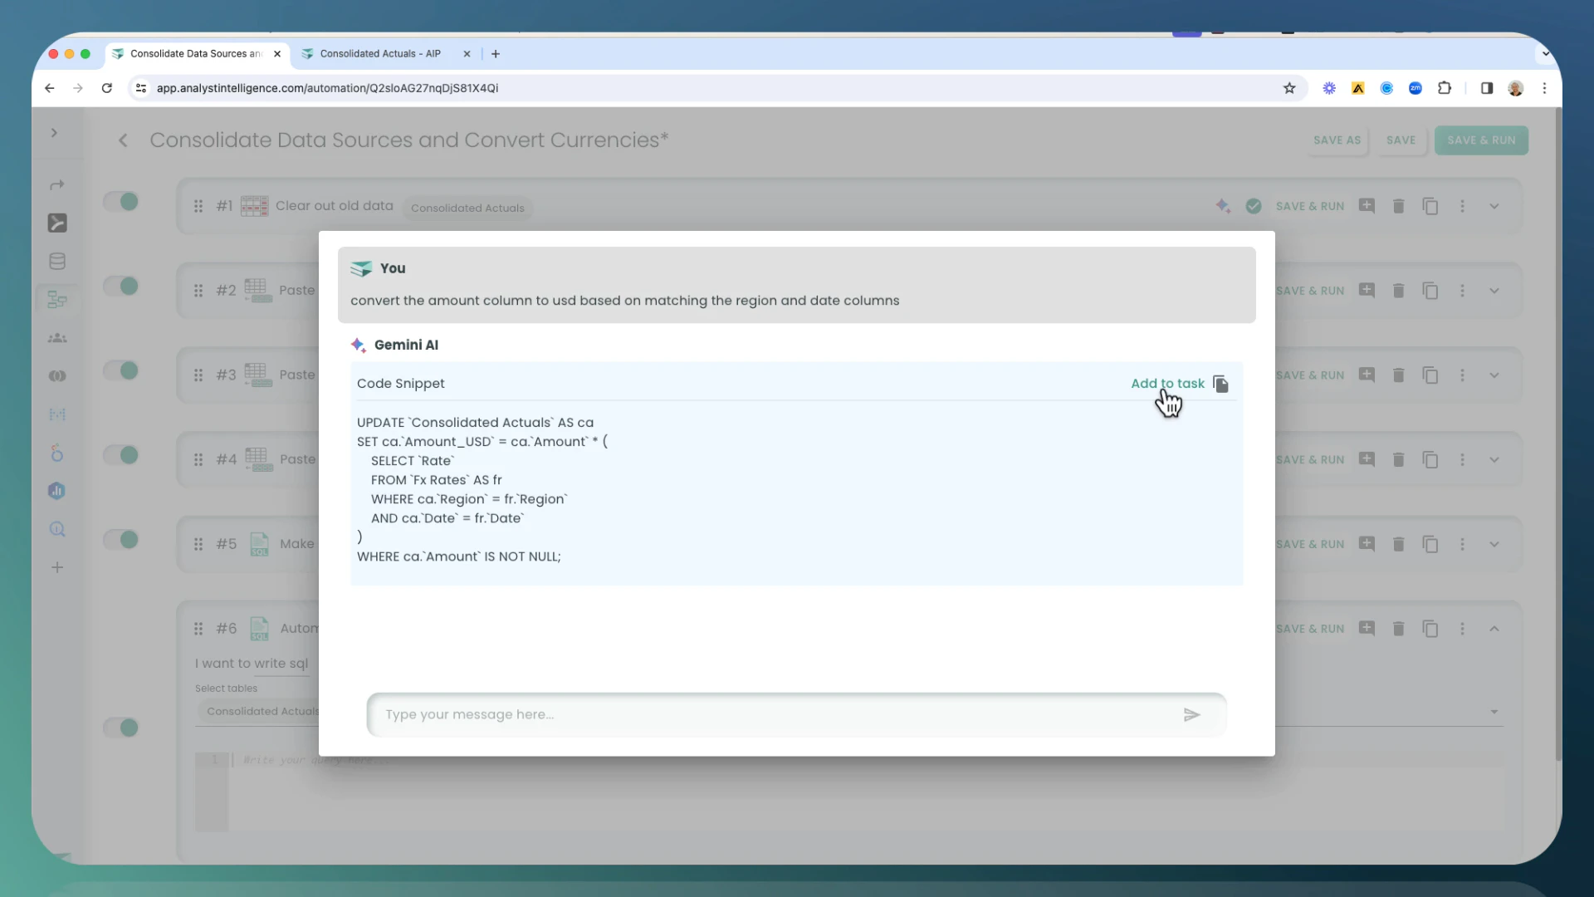Duplicate task #2 with the copy icon

(1430, 291)
